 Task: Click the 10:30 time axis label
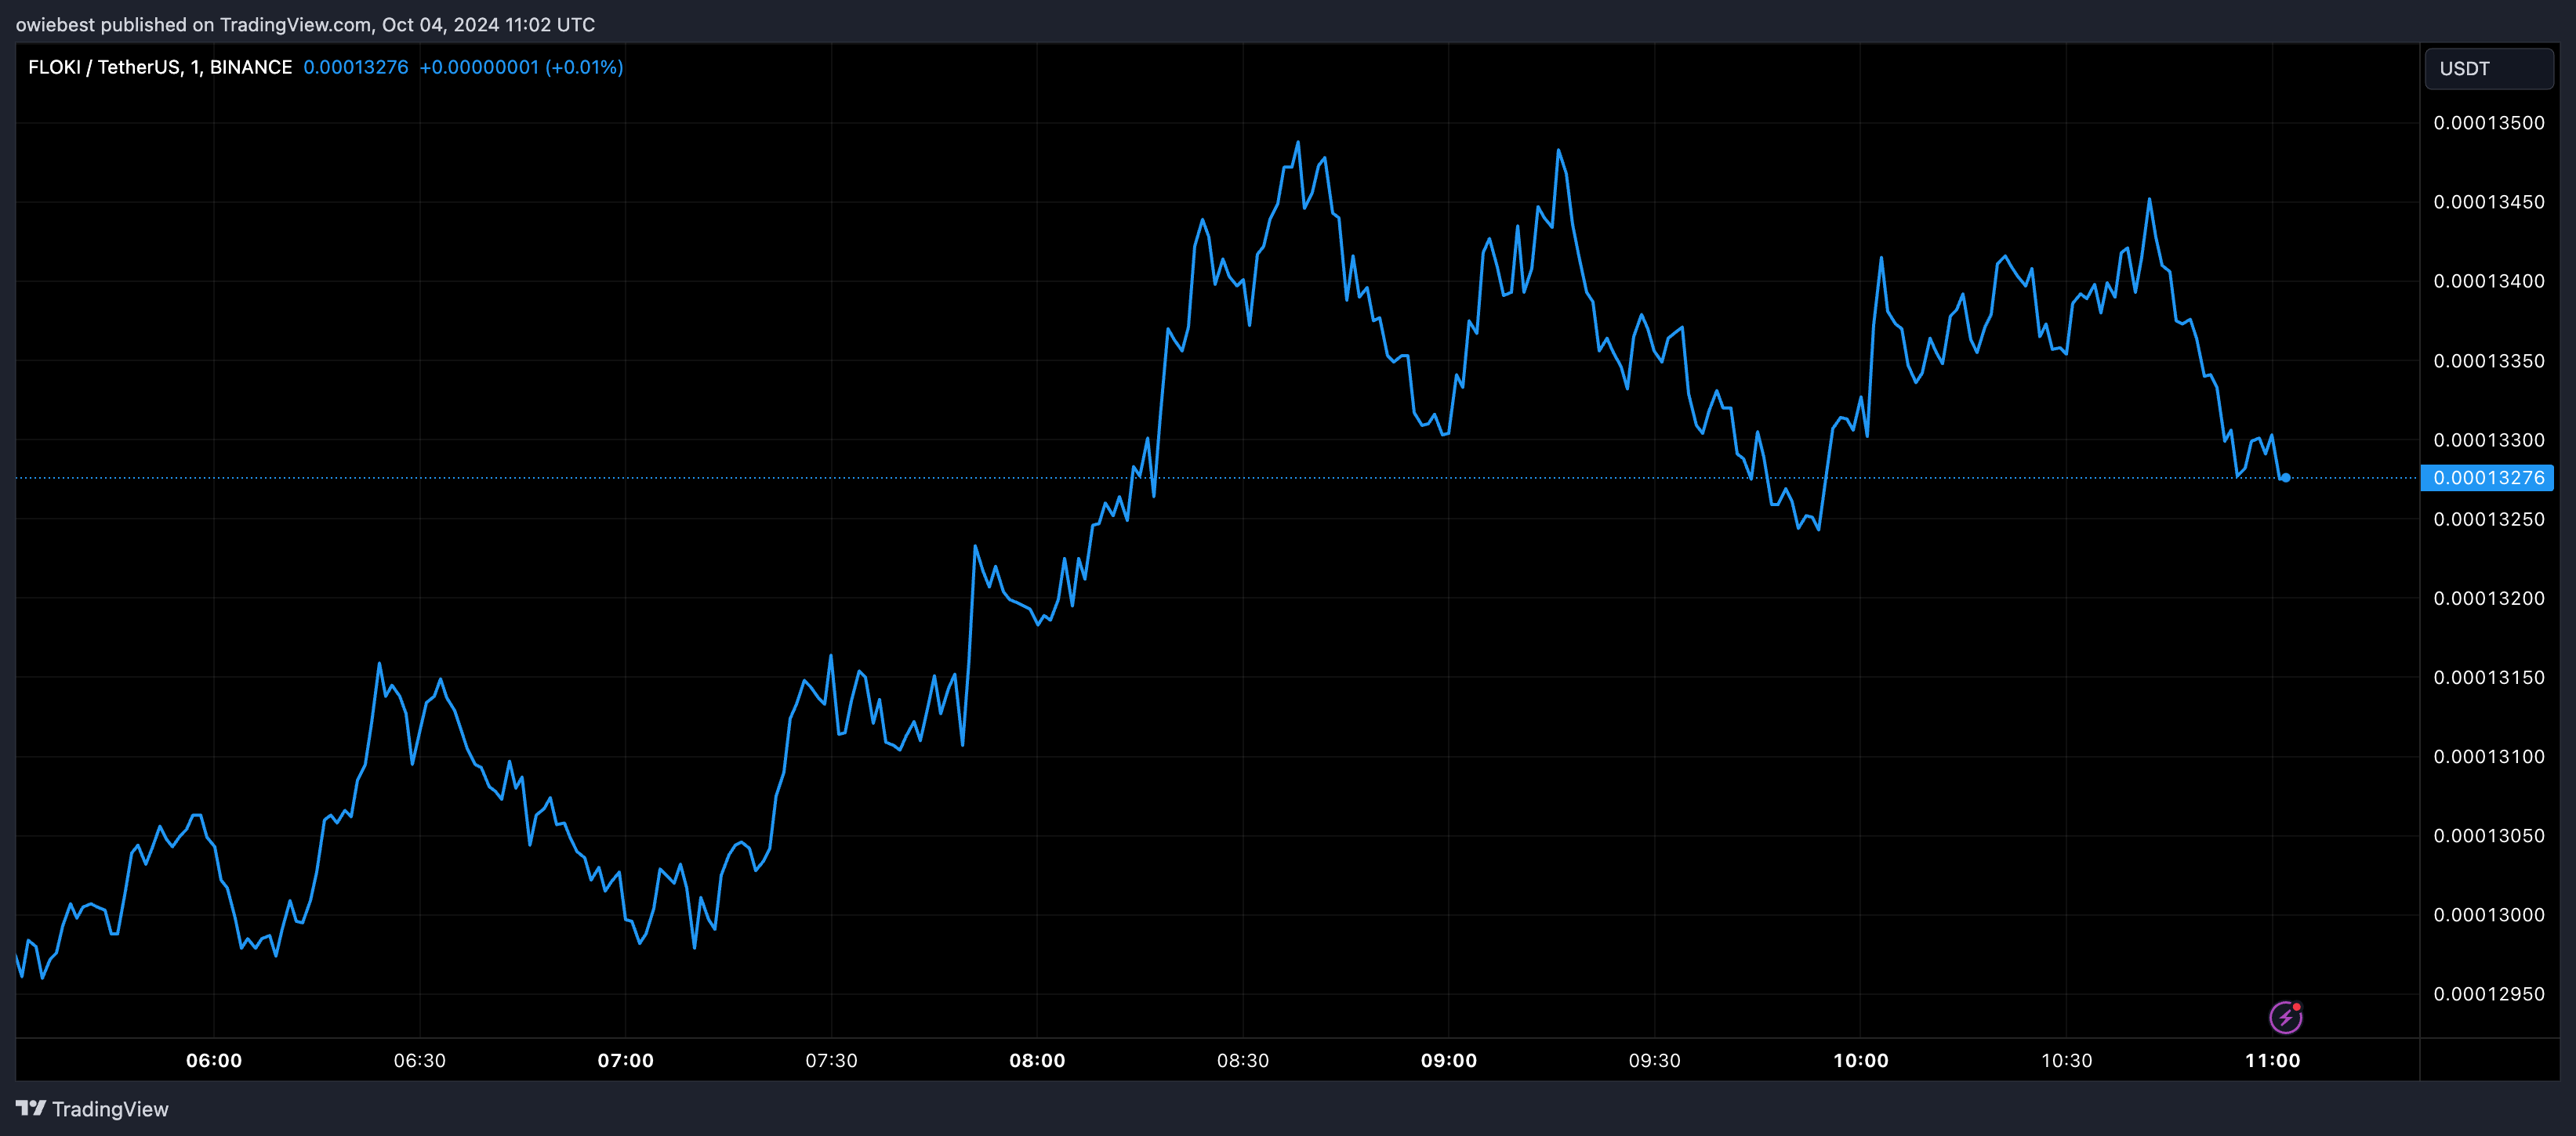(2067, 1060)
